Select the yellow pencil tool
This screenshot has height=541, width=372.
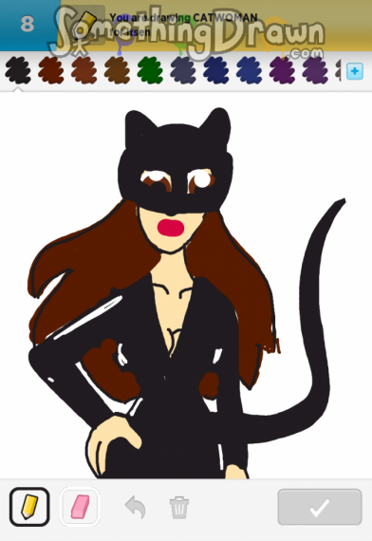tap(29, 507)
